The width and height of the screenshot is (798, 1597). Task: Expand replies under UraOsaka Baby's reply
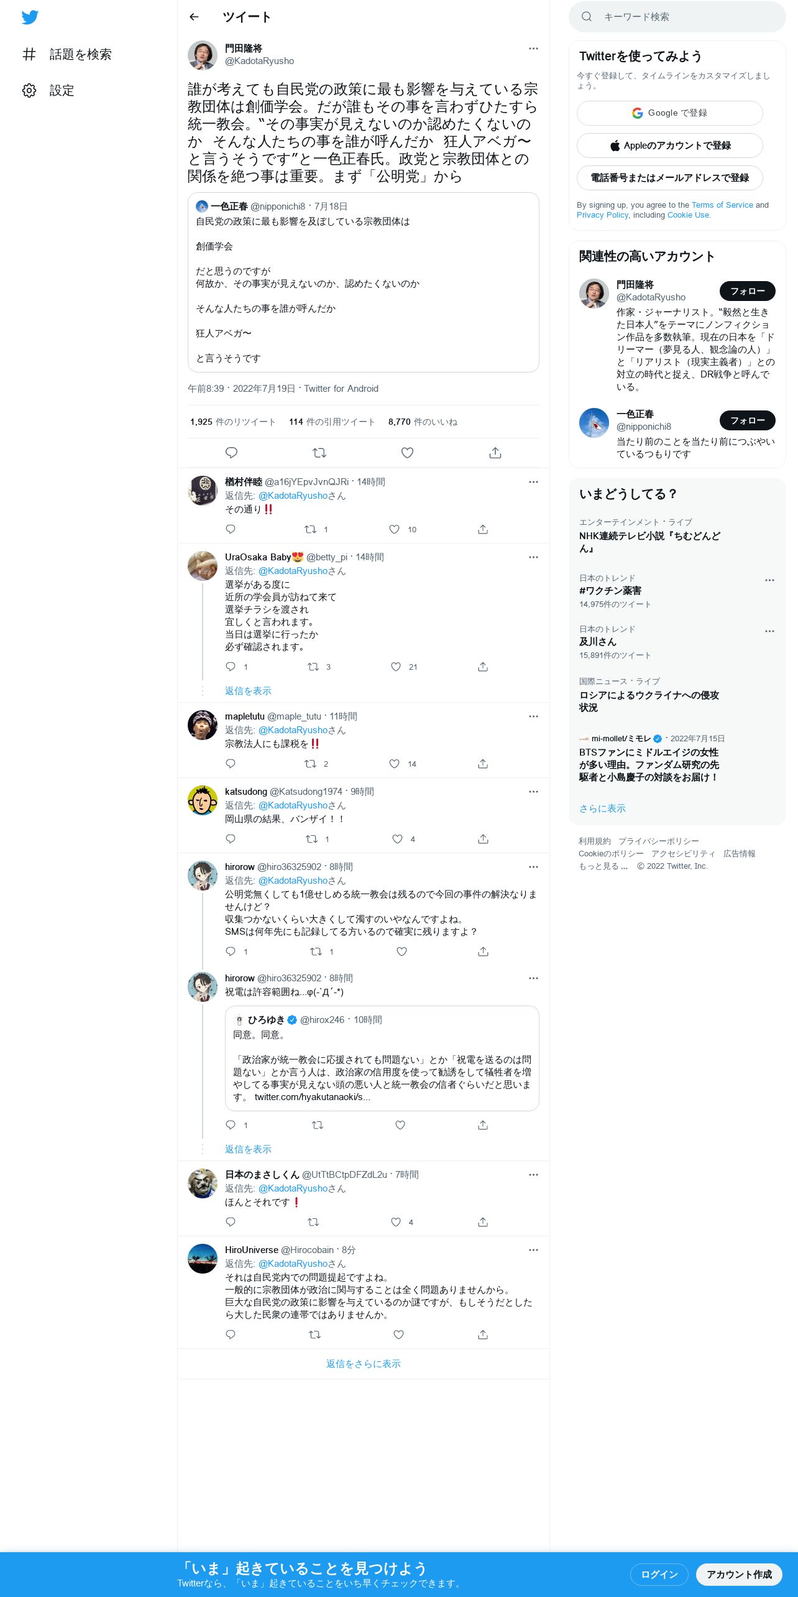(x=248, y=691)
